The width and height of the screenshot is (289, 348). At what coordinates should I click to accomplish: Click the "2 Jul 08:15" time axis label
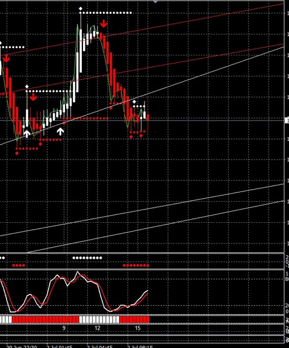[140, 346]
